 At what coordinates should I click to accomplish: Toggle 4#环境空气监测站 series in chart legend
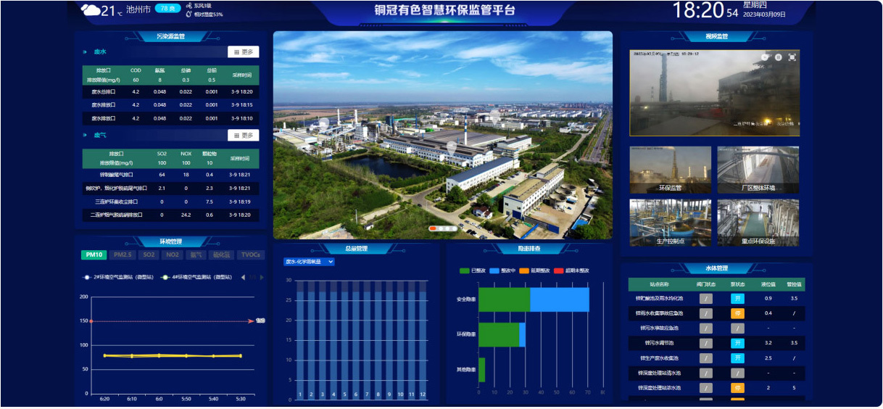pyautogui.click(x=198, y=277)
